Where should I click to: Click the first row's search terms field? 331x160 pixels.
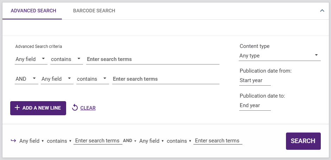click(x=153, y=59)
